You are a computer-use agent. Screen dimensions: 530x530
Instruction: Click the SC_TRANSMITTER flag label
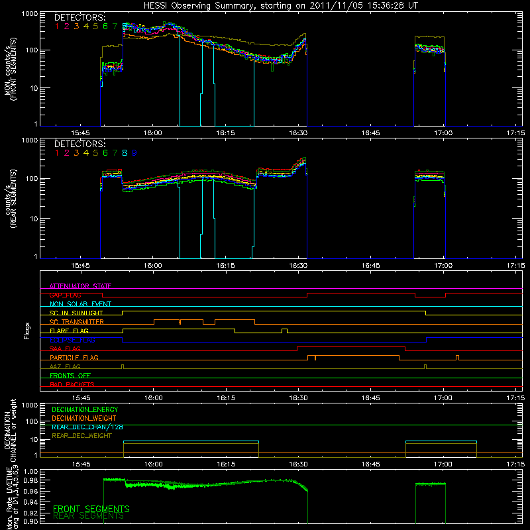tap(76, 321)
